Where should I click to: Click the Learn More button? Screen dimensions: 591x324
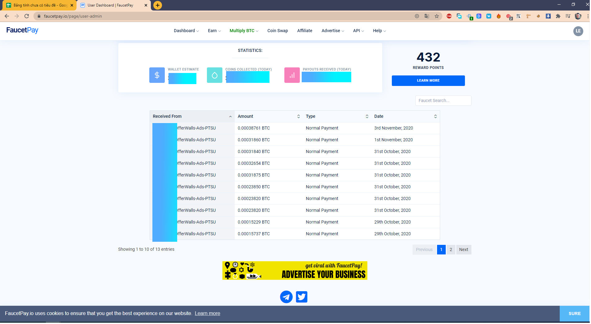[428, 80]
